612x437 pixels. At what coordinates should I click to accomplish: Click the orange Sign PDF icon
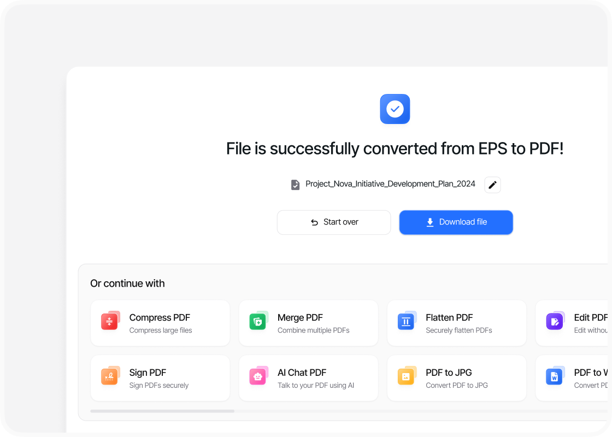point(110,376)
